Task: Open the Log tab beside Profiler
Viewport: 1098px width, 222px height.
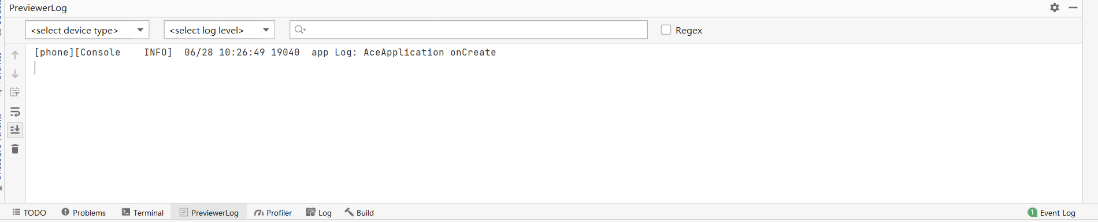Action: point(319,213)
